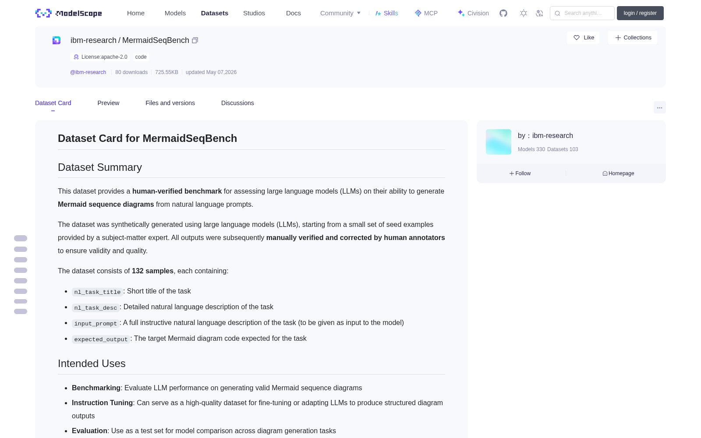Click the nl_task_desc code label
This screenshot has height=438, width=701.
pos(96,307)
